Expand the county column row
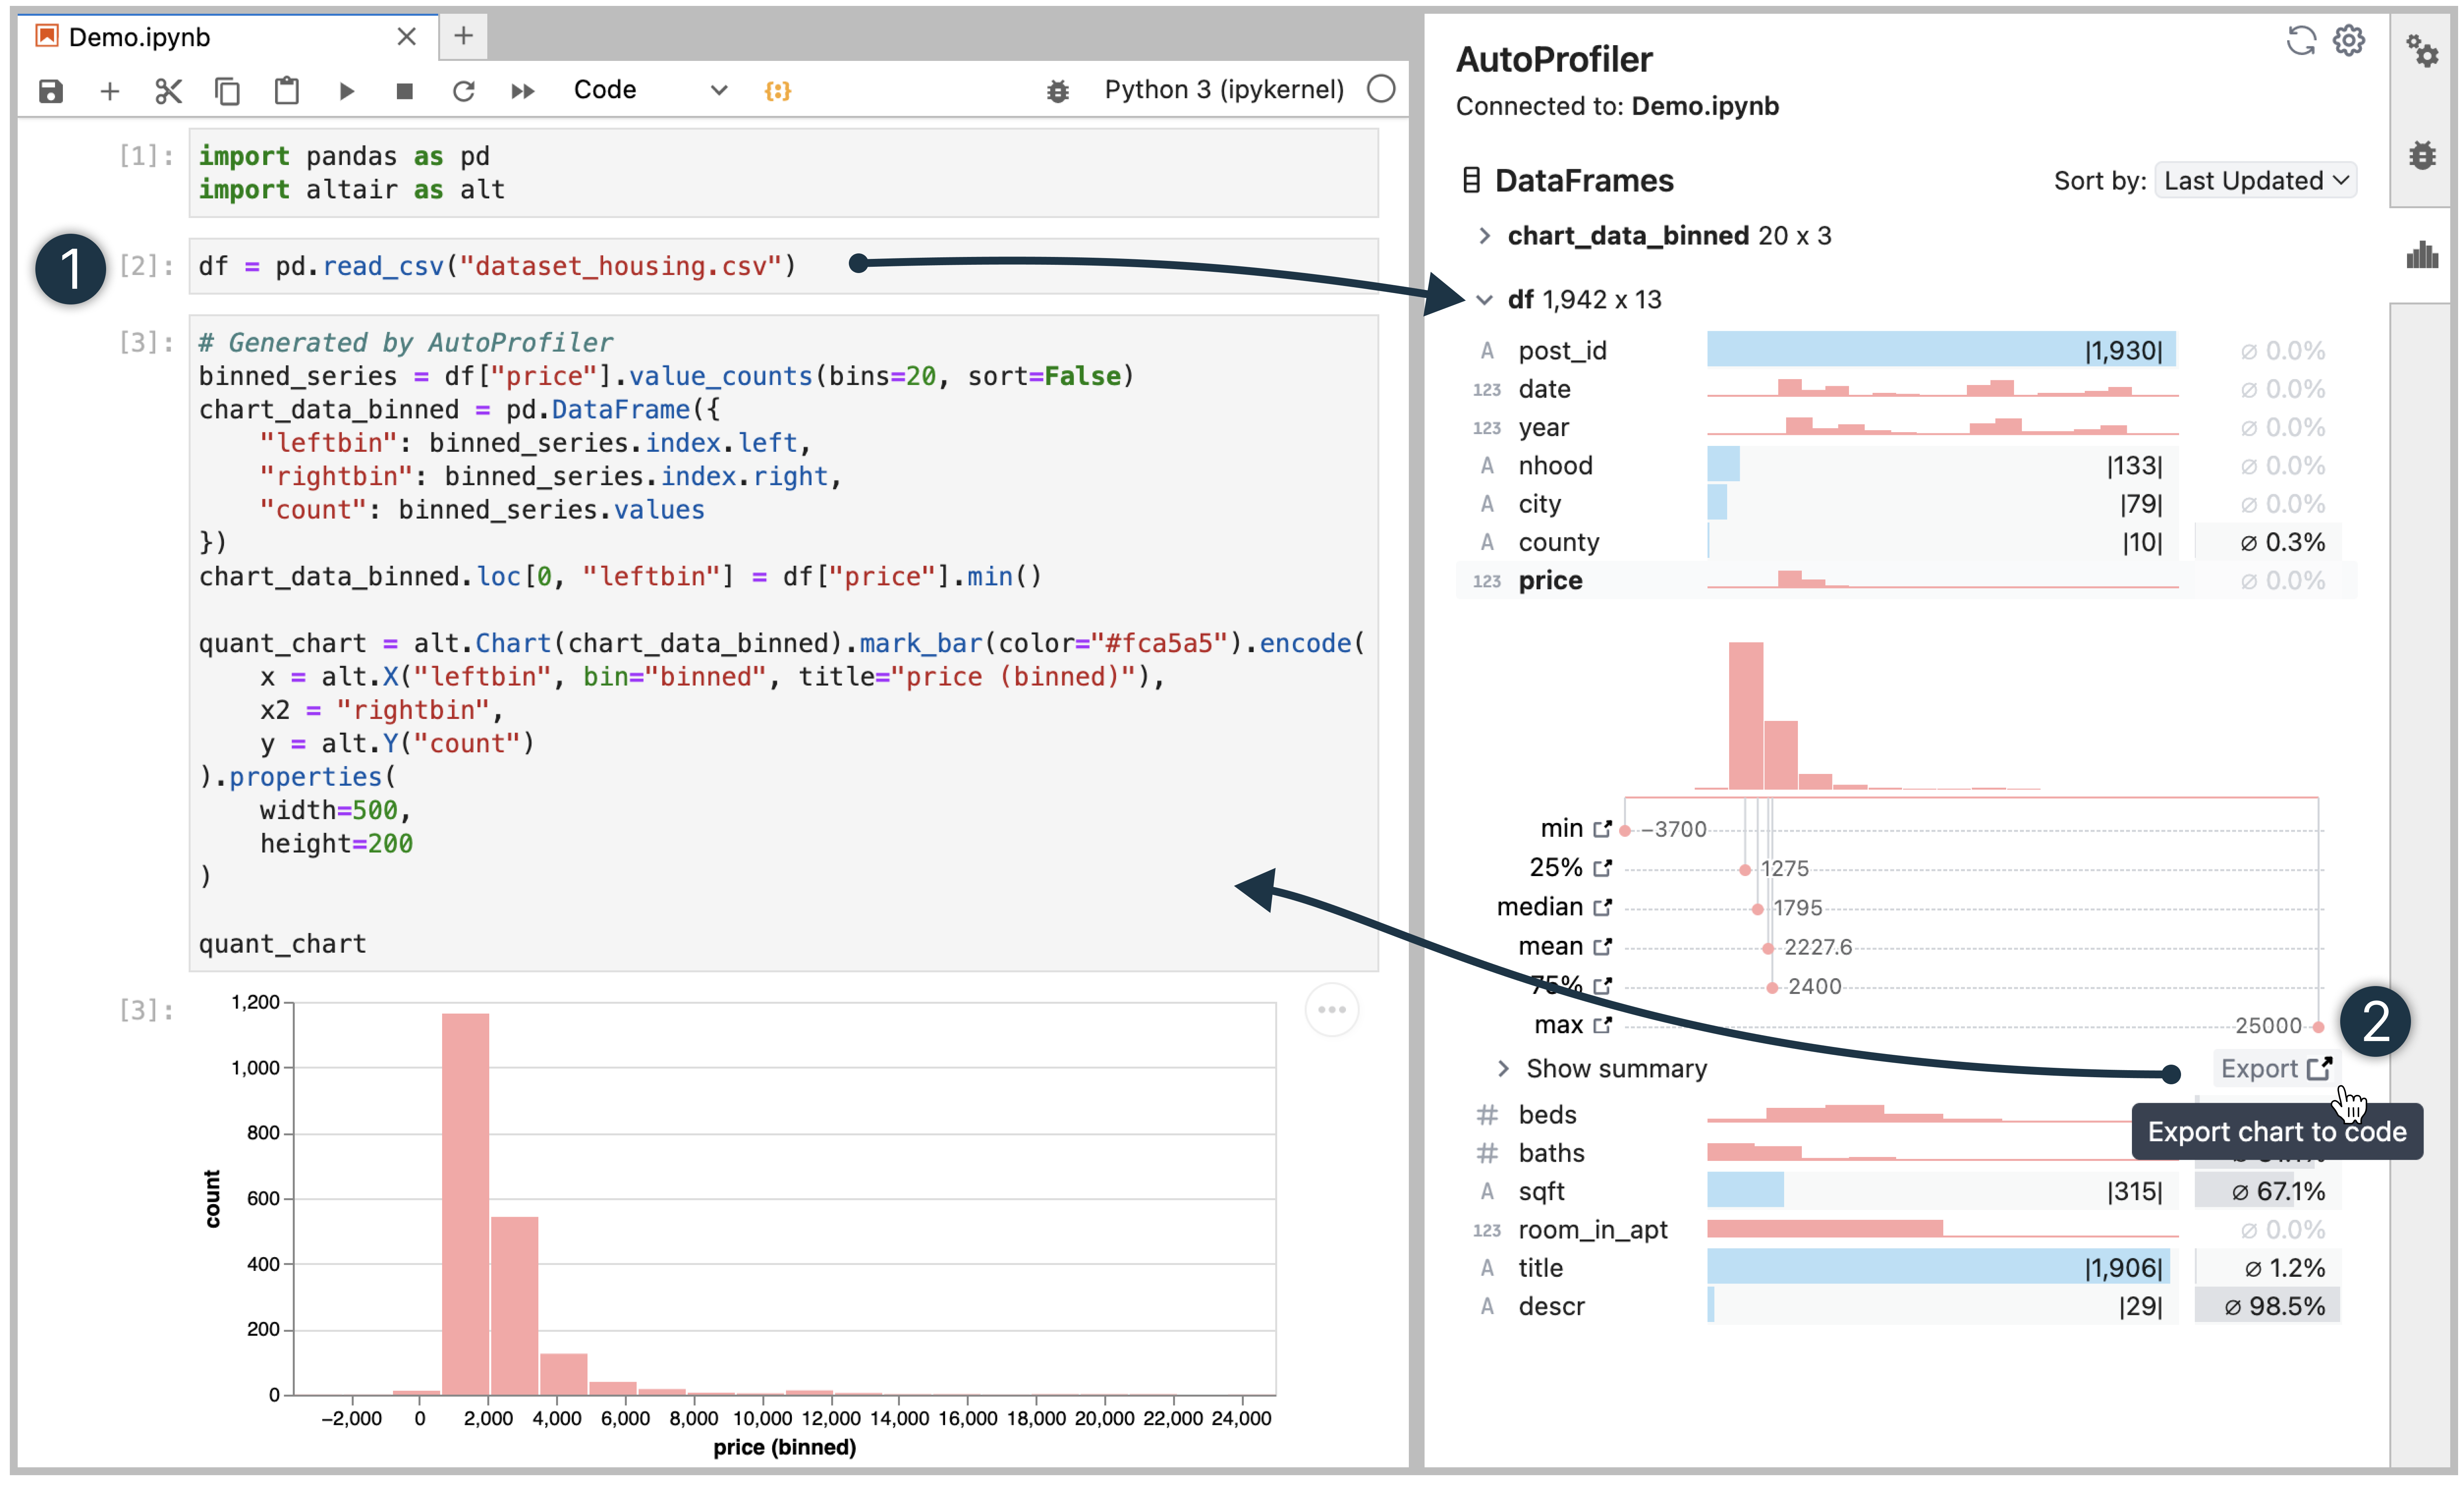 click(x=1906, y=543)
